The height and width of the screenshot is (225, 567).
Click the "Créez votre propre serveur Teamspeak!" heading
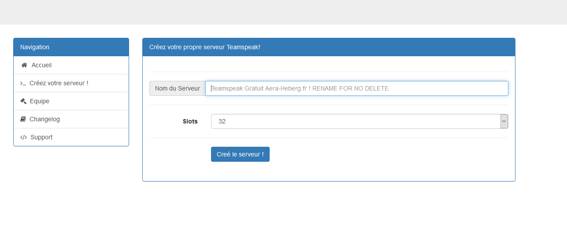pyautogui.click(x=205, y=47)
